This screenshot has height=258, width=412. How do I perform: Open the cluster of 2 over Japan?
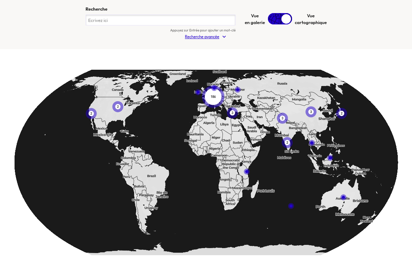point(341,113)
